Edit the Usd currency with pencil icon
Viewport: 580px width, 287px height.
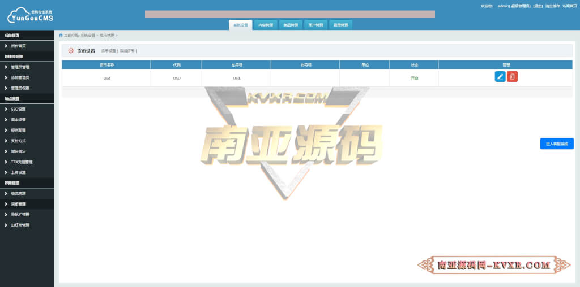pyautogui.click(x=500, y=77)
